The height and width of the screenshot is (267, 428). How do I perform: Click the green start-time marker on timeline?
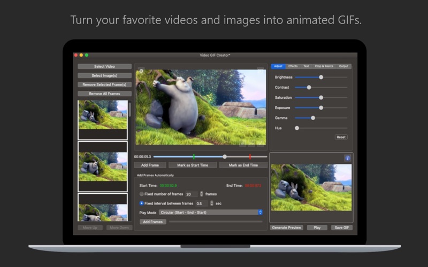point(194,156)
